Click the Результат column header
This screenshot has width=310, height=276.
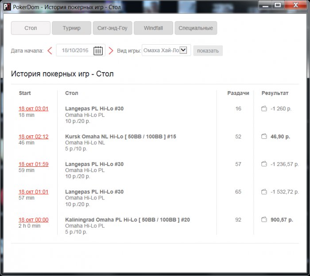pos(275,93)
